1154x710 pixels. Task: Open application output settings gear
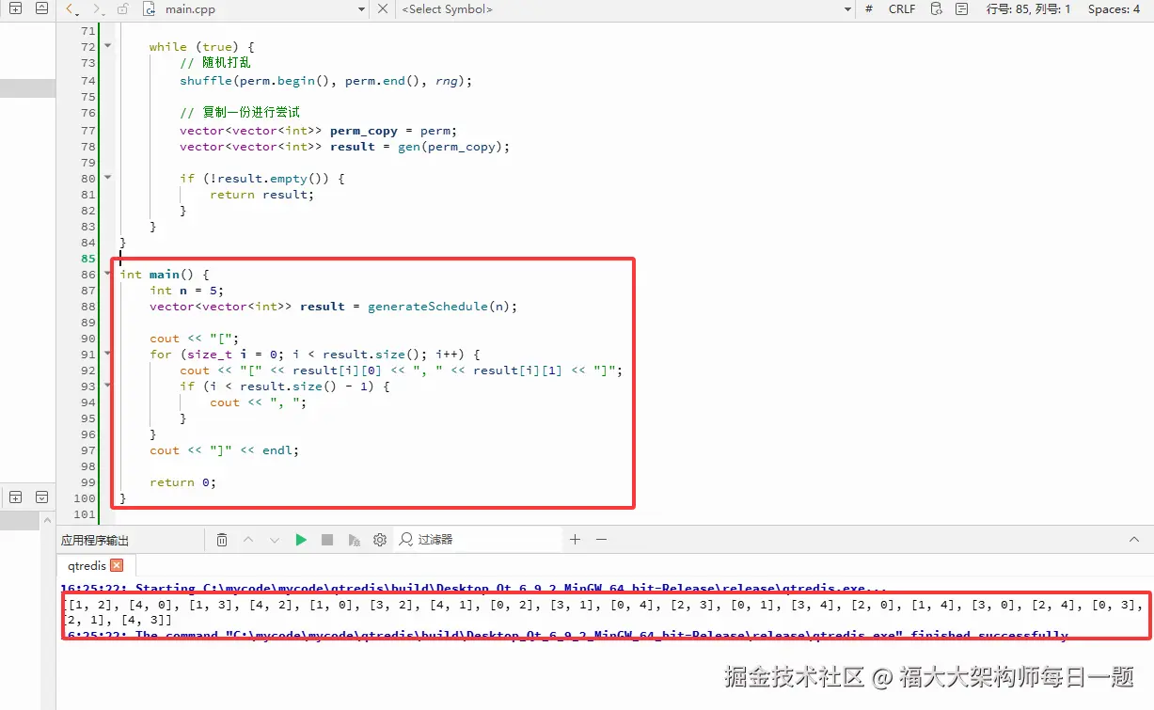(x=380, y=540)
